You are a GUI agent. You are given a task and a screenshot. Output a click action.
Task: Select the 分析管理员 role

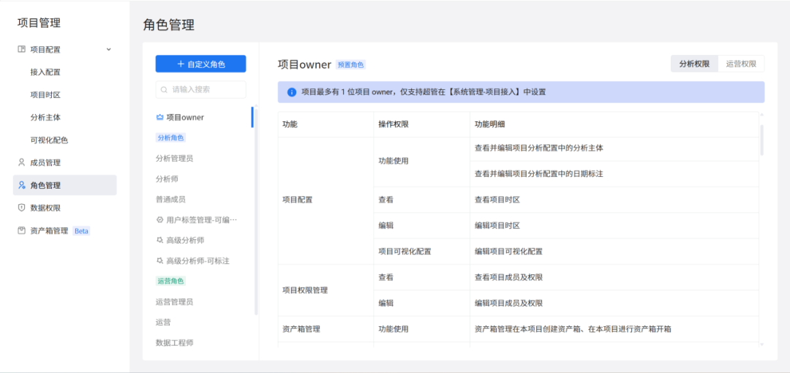point(174,158)
